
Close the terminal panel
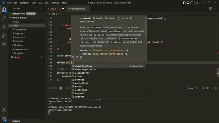[216, 88]
